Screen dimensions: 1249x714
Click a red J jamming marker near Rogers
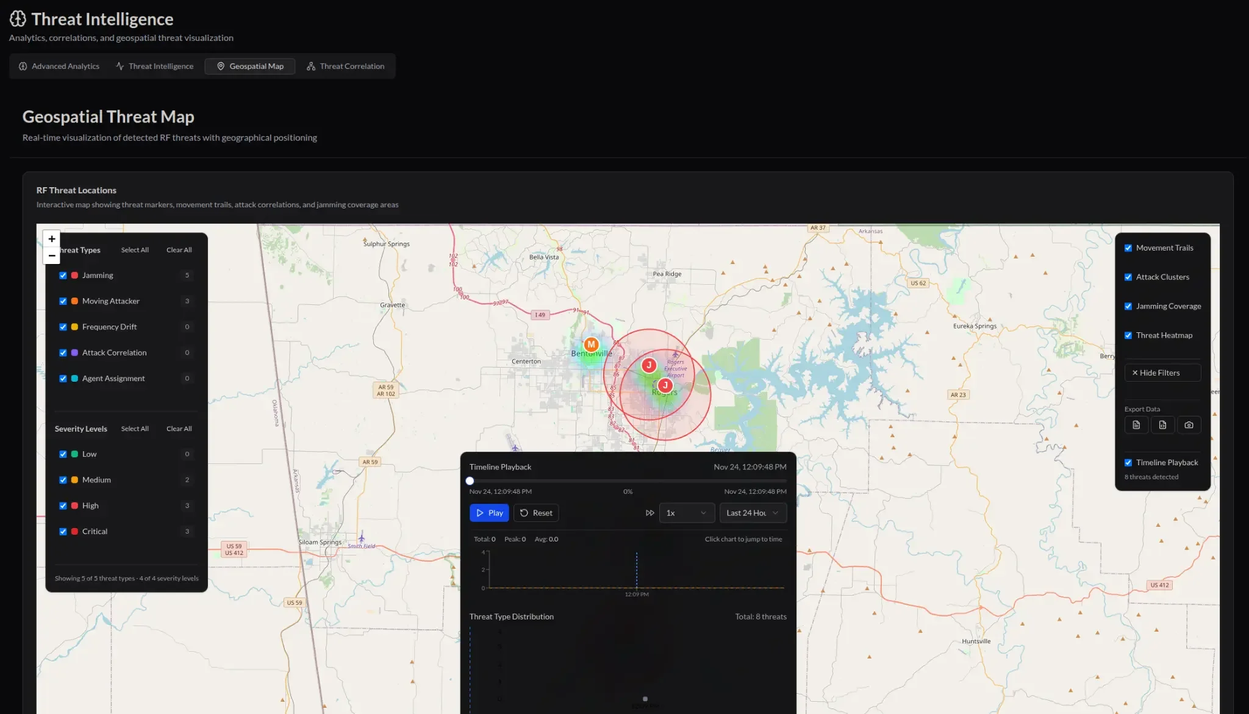[649, 365]
